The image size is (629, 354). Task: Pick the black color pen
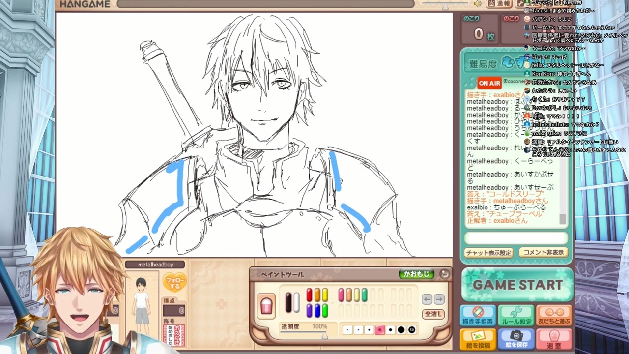tap(288, 302)
